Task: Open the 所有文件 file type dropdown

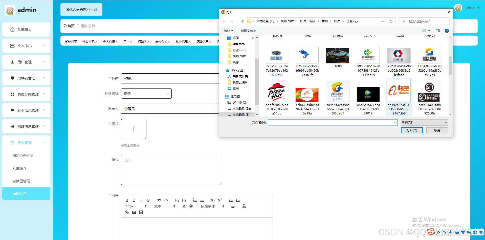Action: pyautogui.click(x=424, y=123)
